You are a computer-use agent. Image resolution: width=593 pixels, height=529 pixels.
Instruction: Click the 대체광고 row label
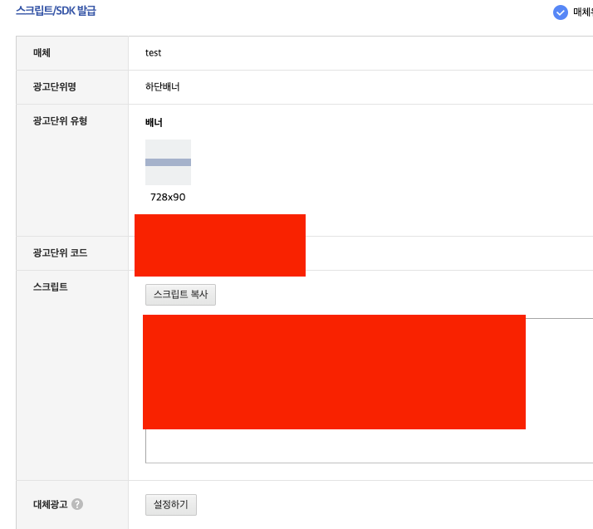pos(51,504)
